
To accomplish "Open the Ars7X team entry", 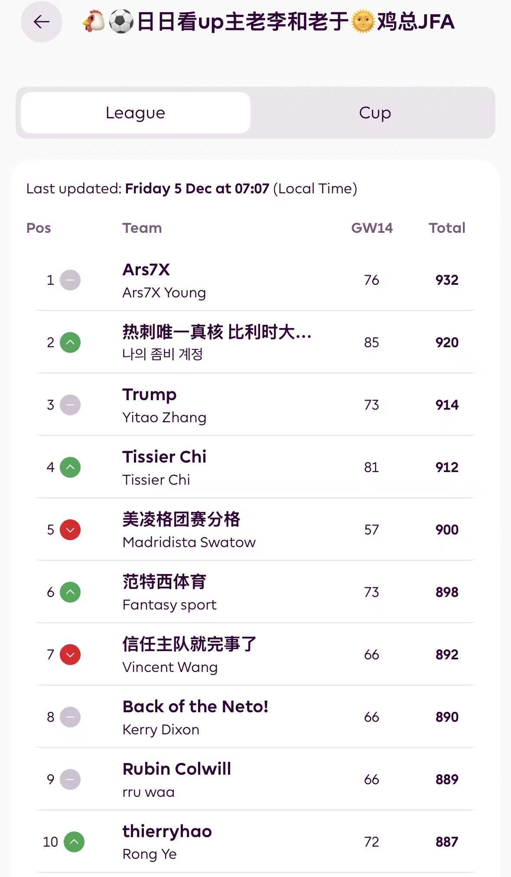I will pyautogui.click(x=146, y=270).
